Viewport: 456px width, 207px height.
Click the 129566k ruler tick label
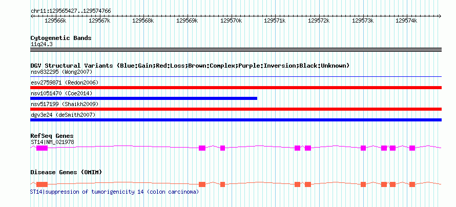click(x=56, y=20)
